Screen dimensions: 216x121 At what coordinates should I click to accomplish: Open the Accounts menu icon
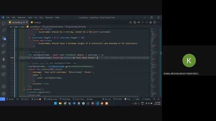point(4,87)
